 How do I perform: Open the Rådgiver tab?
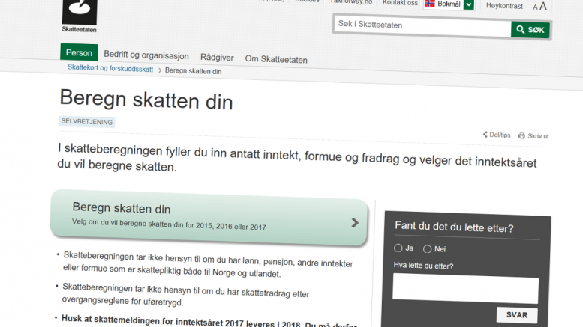217,58
